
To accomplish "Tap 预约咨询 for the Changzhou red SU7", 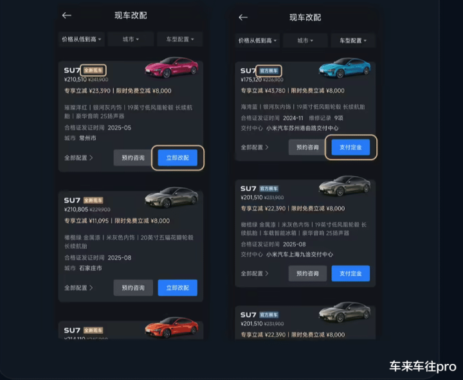I will point(133,158).
